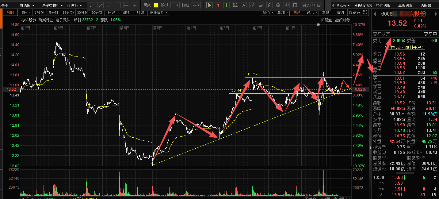Click the 13.44 price label on chart
Viewport: 439px width, 199px height.
click(x=236, y=91)
